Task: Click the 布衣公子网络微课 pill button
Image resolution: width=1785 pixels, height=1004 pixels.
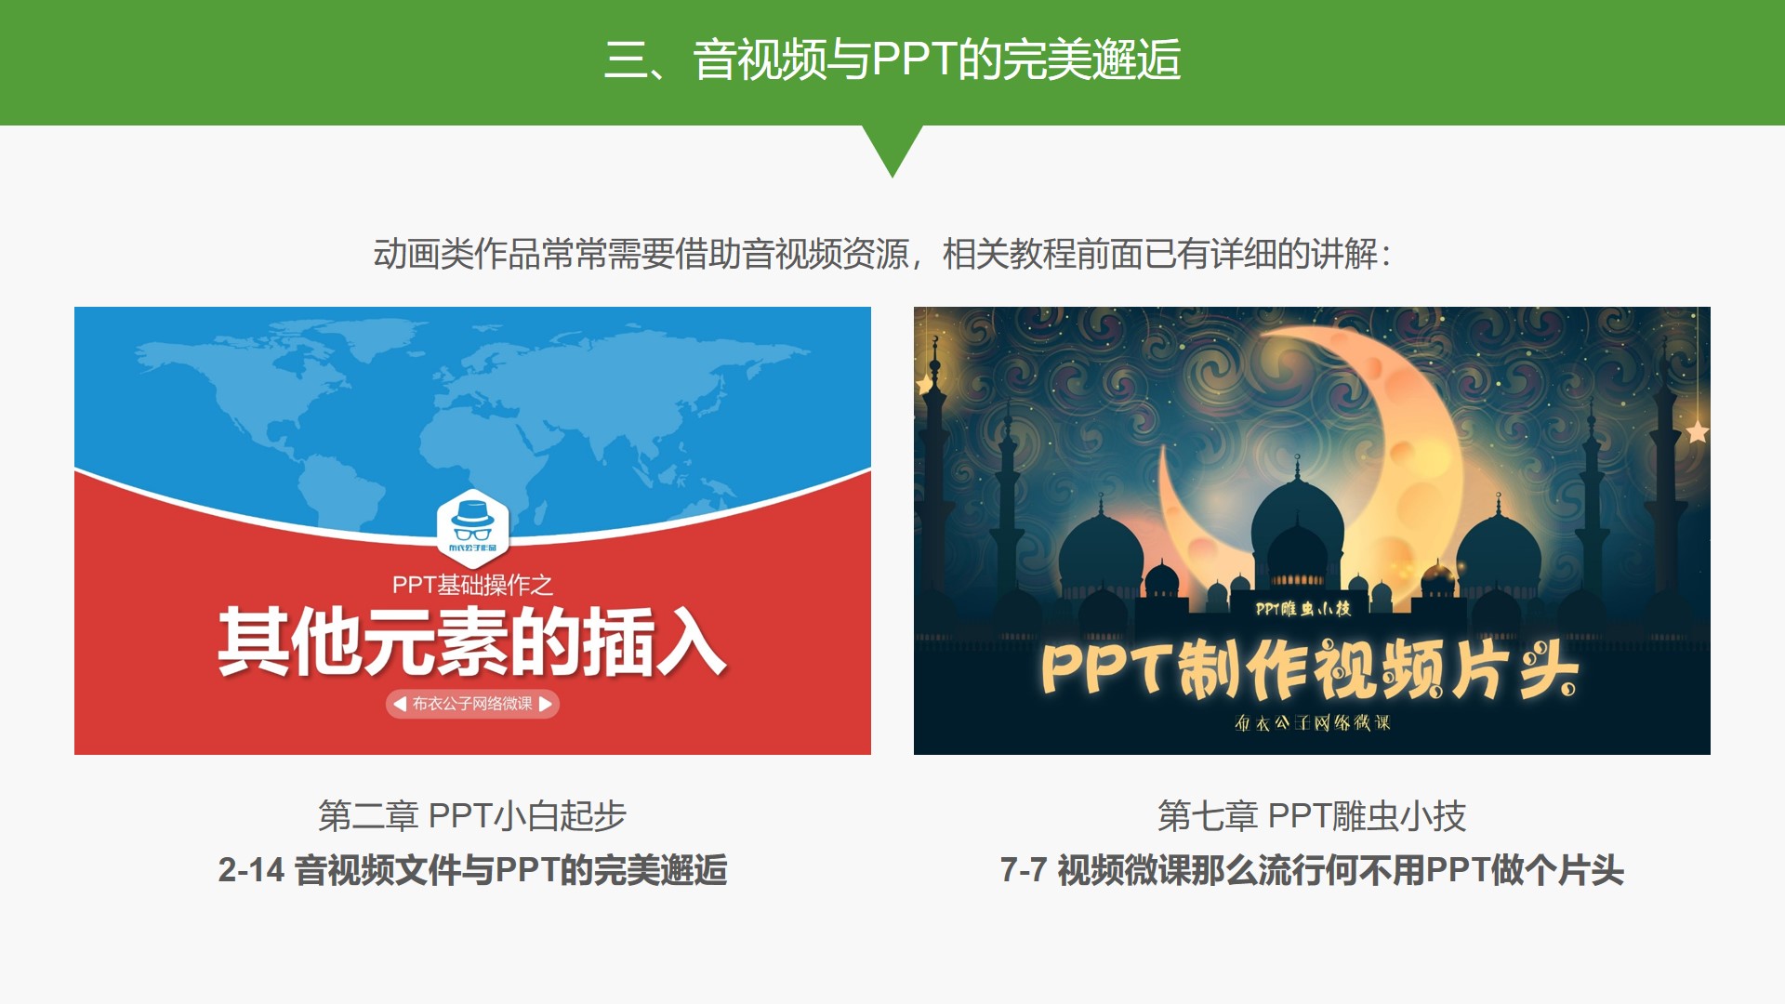Action: [472, 704]
